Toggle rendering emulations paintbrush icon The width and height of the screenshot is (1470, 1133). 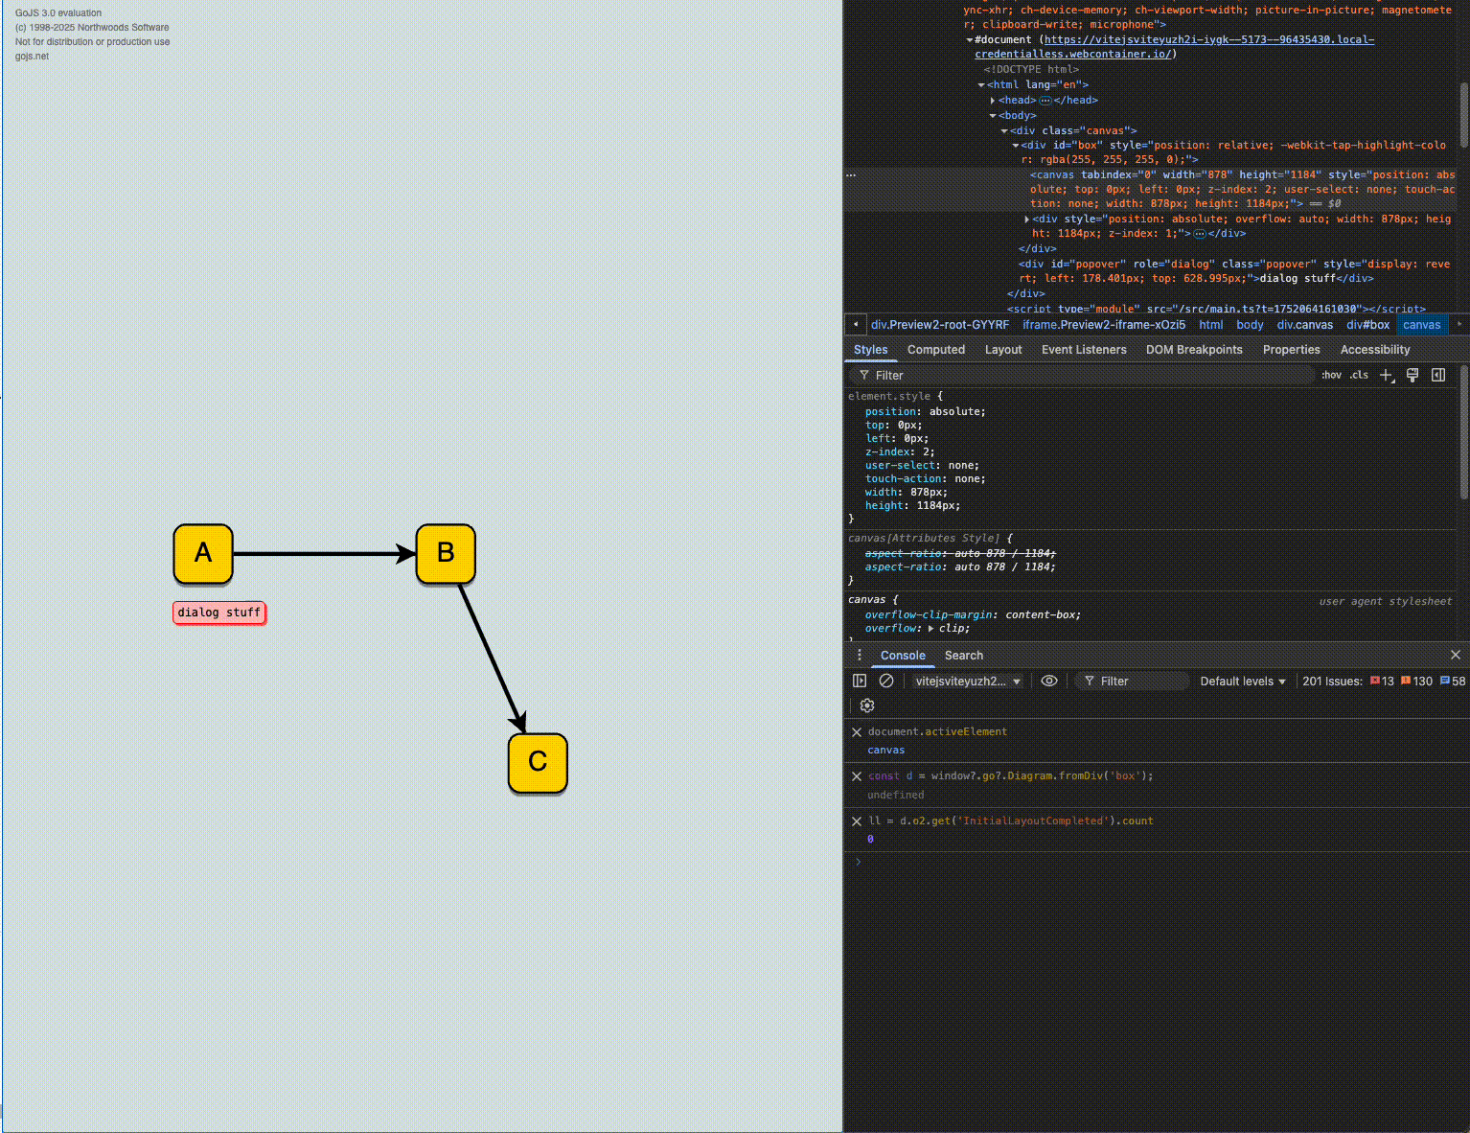(x=1413, y=376)
